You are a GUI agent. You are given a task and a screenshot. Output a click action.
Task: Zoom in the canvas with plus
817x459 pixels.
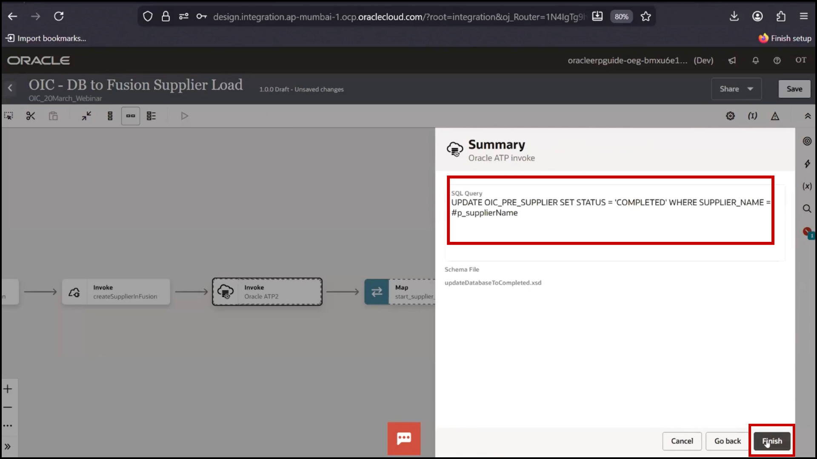[x=8, y=389]
